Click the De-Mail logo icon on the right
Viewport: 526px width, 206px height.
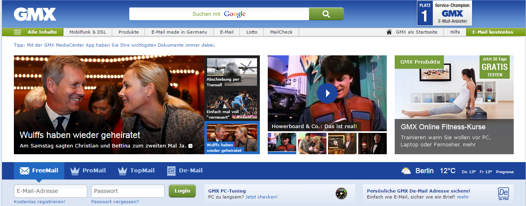pyautogui.click(x=504, y=193)
